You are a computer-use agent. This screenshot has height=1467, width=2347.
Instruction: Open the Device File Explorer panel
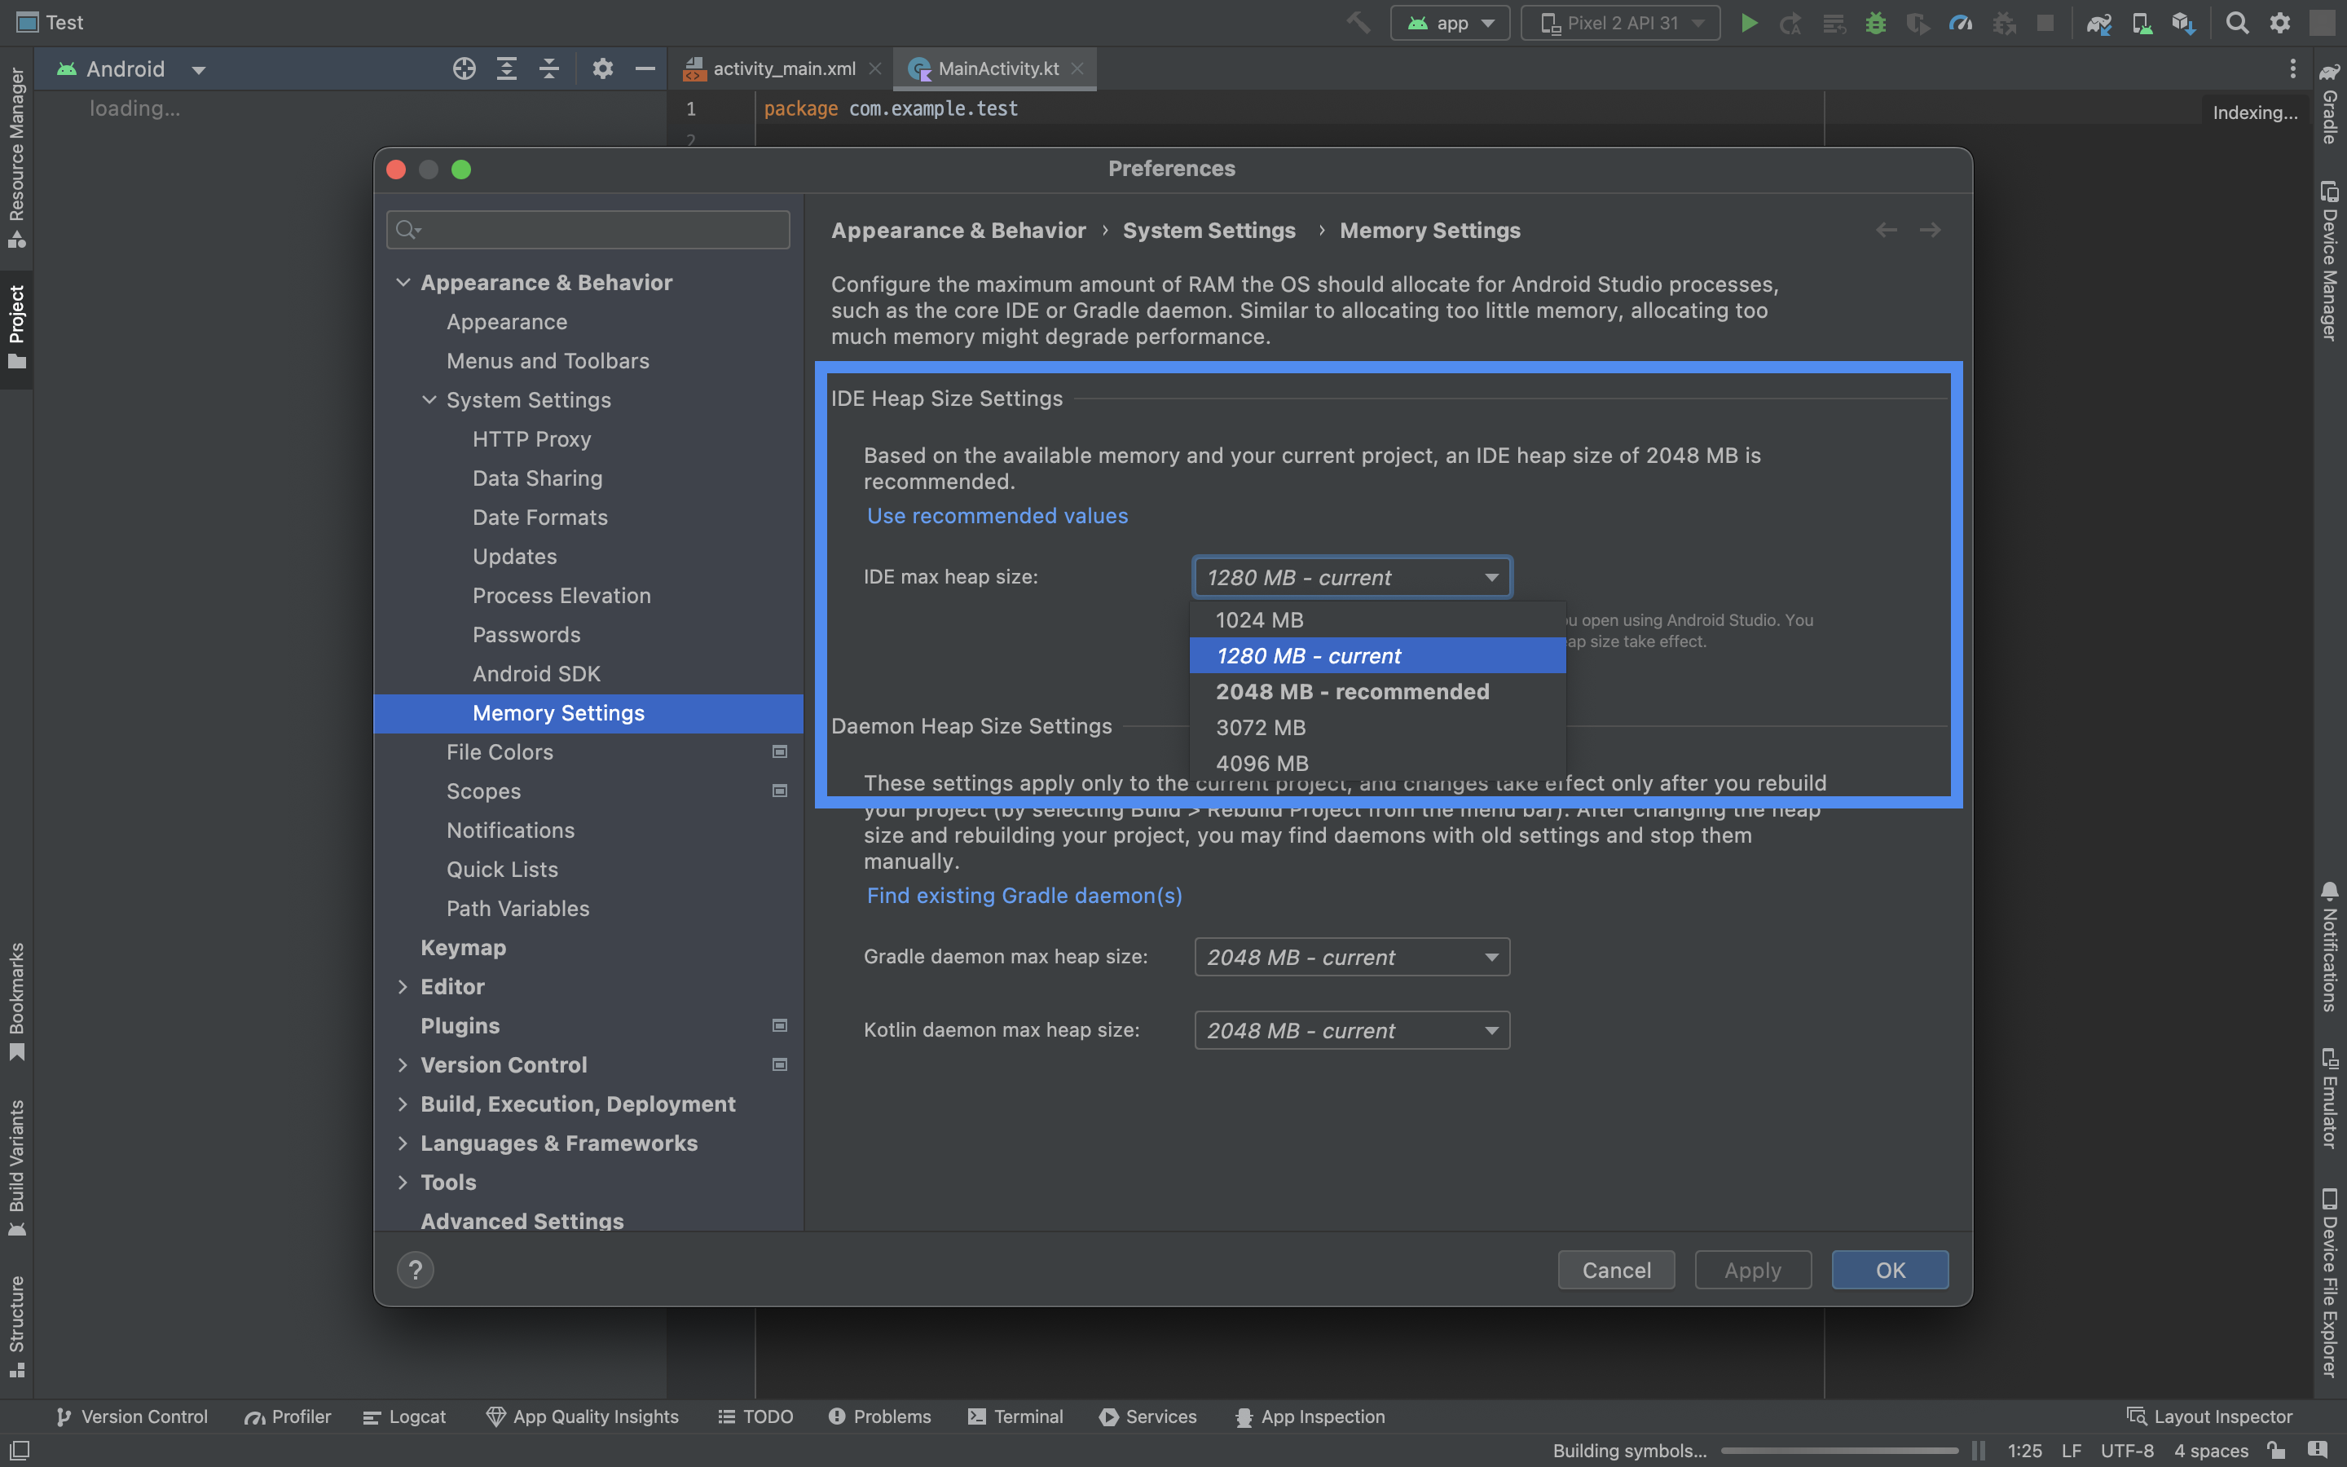pyautogui.click(x=2330, y=1283)
